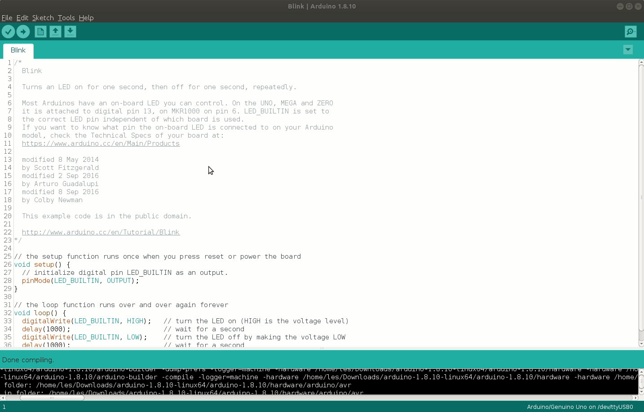Click the 'Done compiling.' status message
The width and height of the screenshot is (644, 412).
[28, 360]
